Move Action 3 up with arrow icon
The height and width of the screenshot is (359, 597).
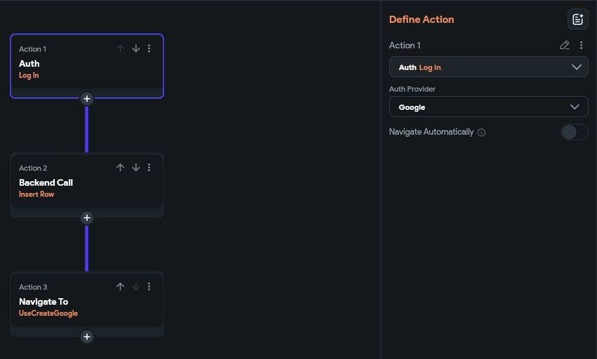120,286
